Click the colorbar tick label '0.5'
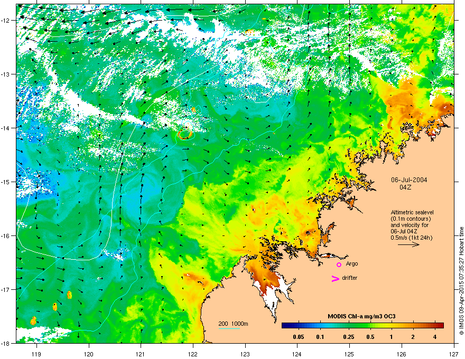The height and width of the screenshot is (359, 465). (x=370, y=337)
